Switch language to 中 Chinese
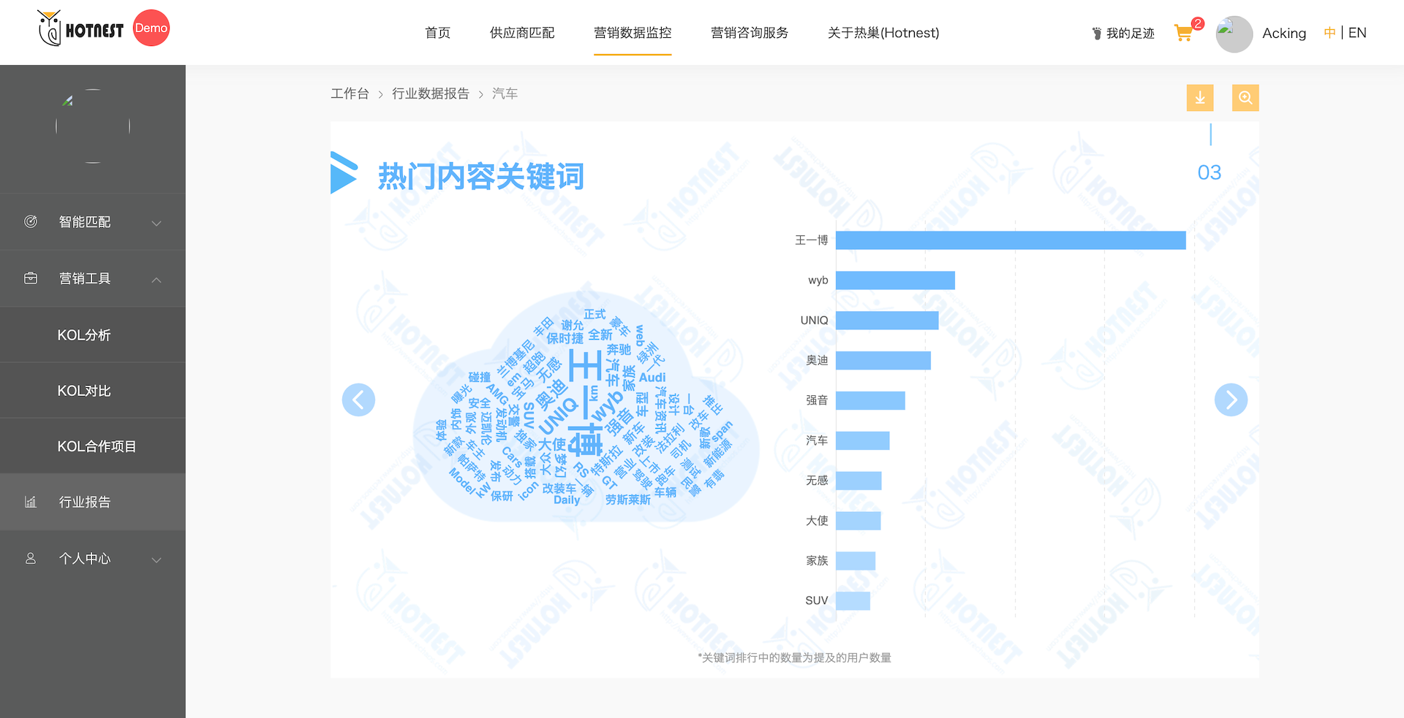The image size is (1404, 718). (1329, 33)
